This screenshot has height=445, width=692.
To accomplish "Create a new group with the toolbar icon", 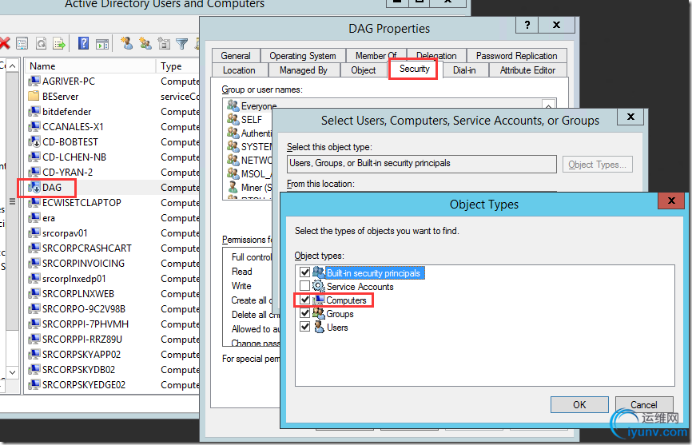I will (145, 43).
